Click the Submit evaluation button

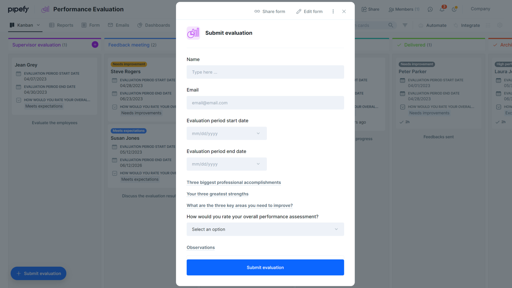[265, 267]
